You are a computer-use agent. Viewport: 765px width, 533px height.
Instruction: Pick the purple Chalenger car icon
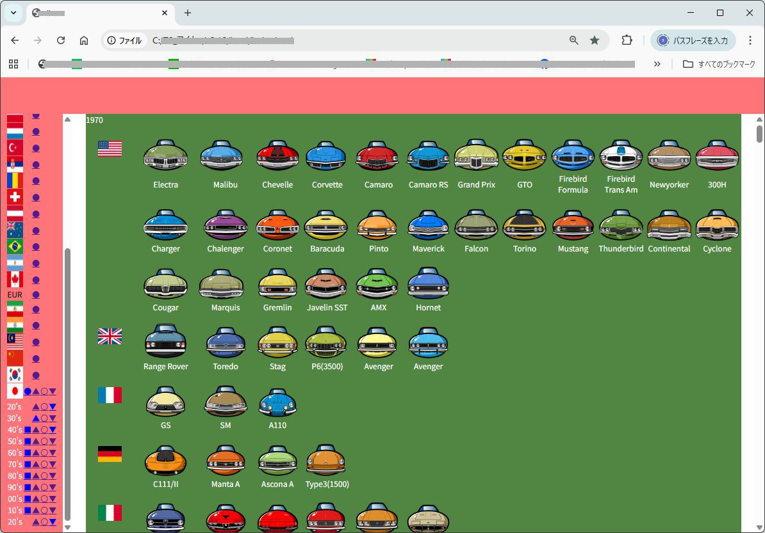pyautogui.click(x=226, y=226)
